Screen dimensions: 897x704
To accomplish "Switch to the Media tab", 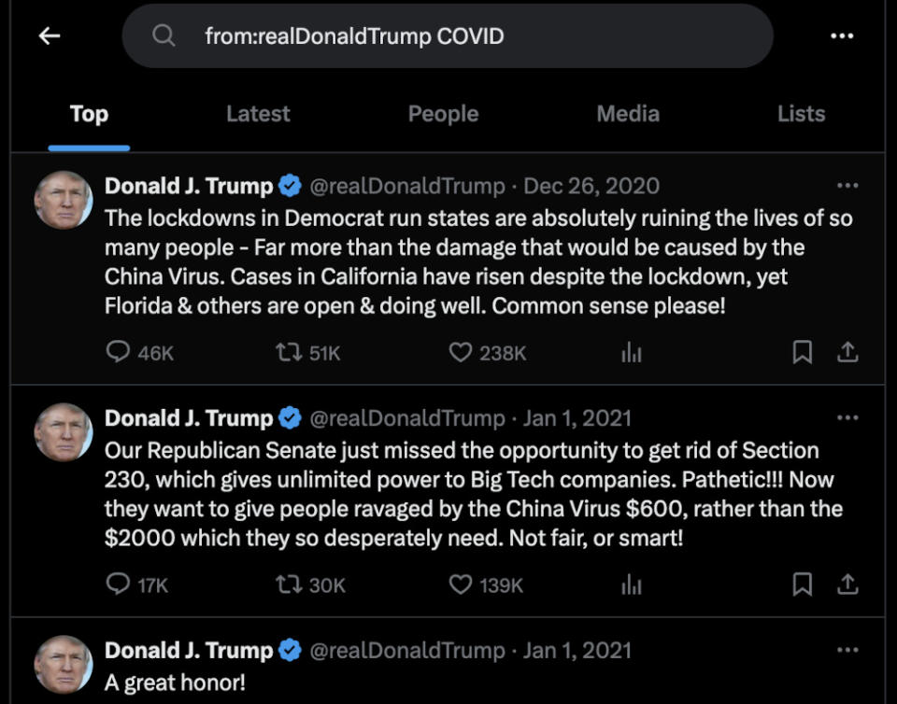I will pos(628,114).
